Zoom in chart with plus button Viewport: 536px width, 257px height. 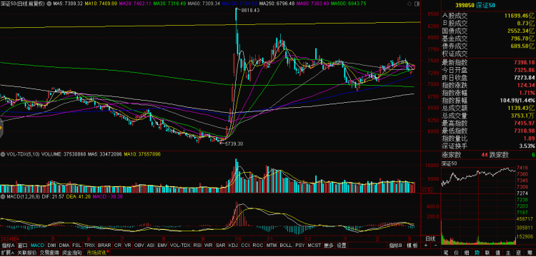pos(426,246)
